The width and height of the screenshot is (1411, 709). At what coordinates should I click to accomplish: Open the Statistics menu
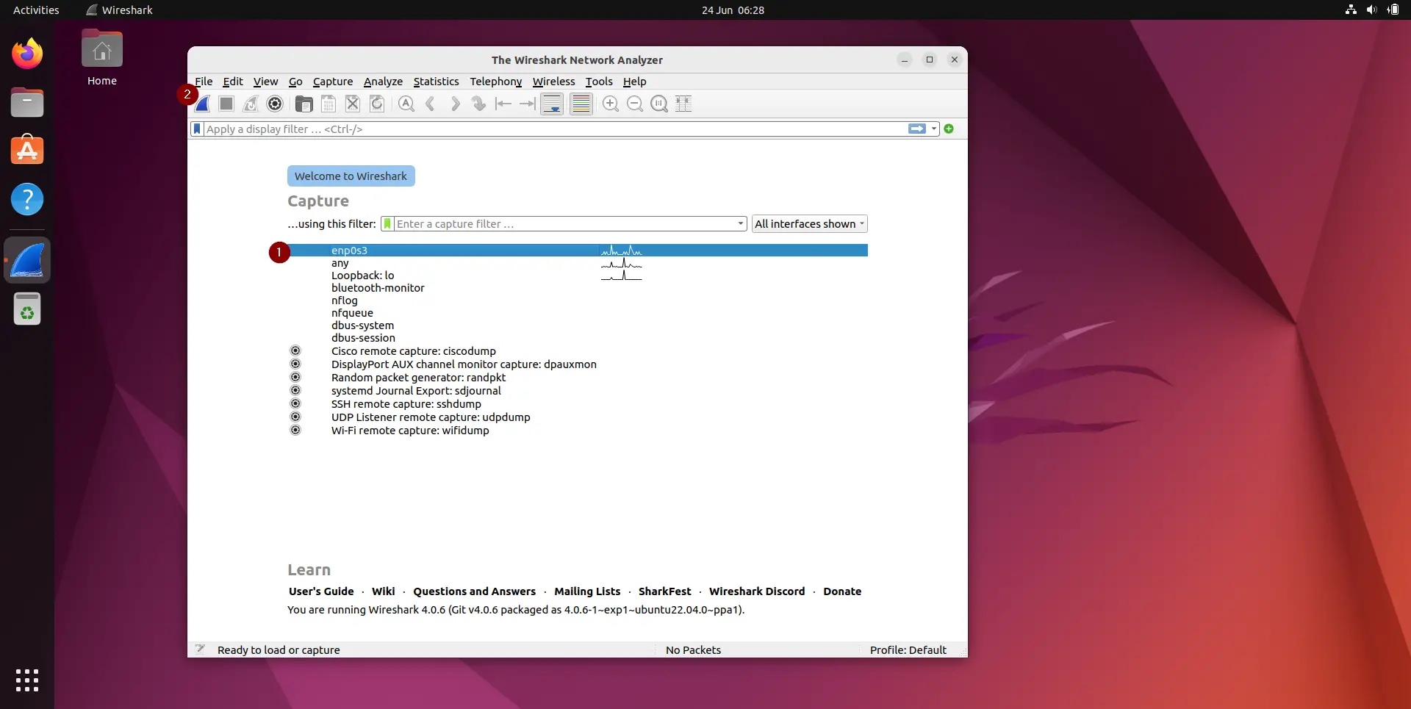point(436,82)
